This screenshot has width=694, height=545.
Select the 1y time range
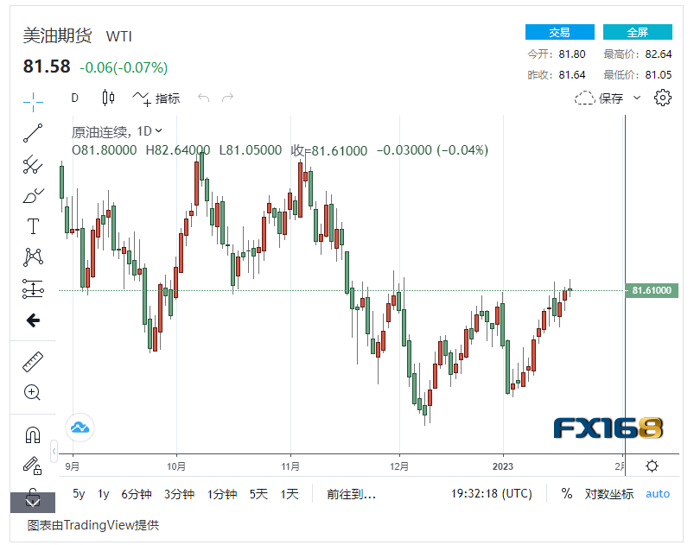(x=103, y=494)
